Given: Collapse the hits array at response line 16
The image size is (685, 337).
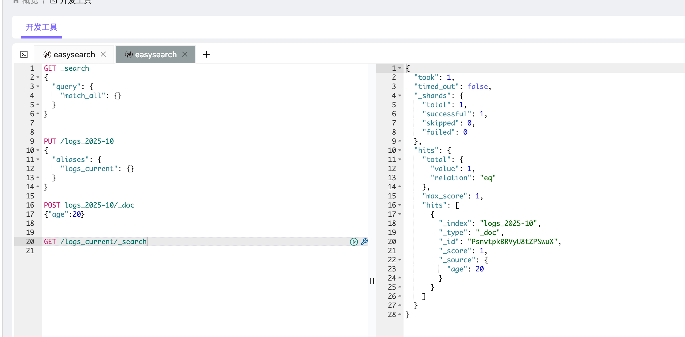Looking at the screenshot, I should (x=400, y=205).
